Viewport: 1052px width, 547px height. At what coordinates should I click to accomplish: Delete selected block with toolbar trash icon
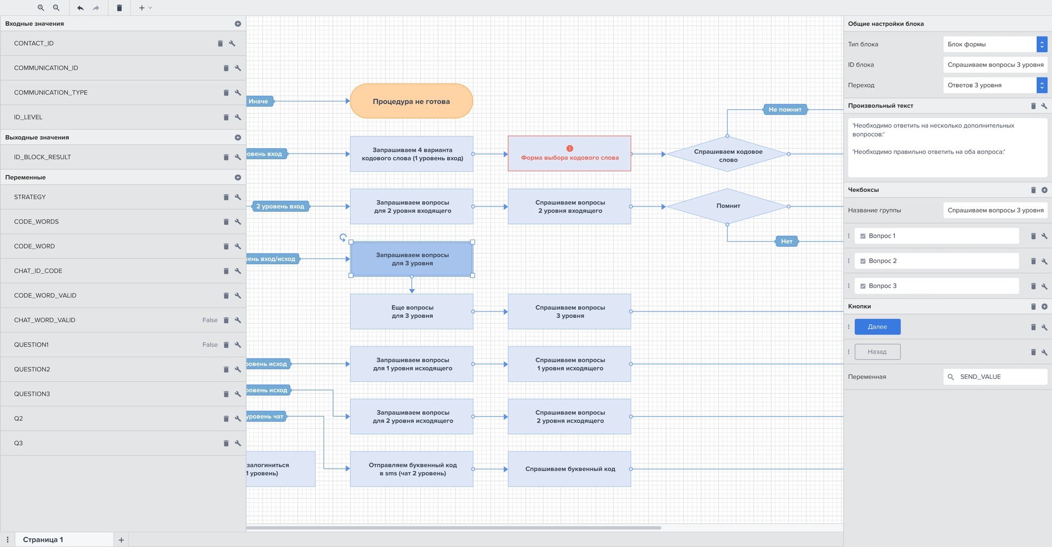coord(119,8)
